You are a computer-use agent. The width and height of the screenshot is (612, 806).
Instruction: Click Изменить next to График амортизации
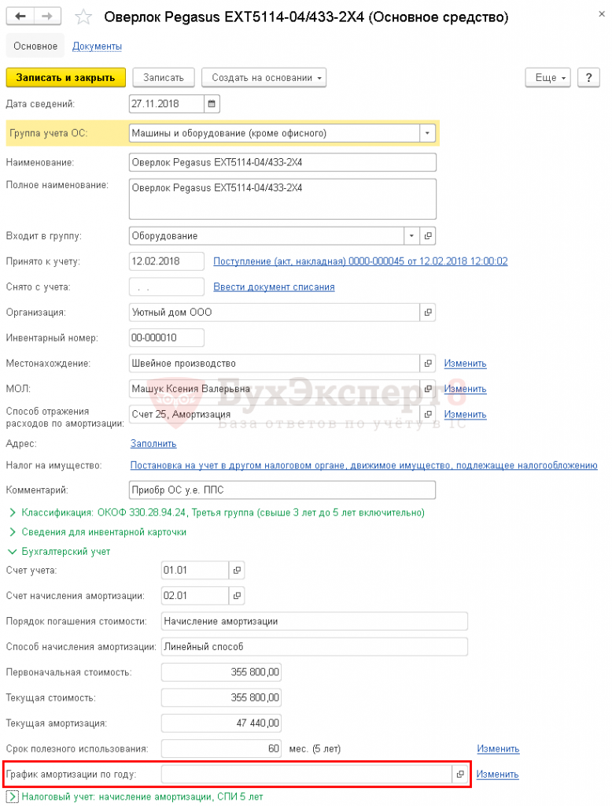497,775
